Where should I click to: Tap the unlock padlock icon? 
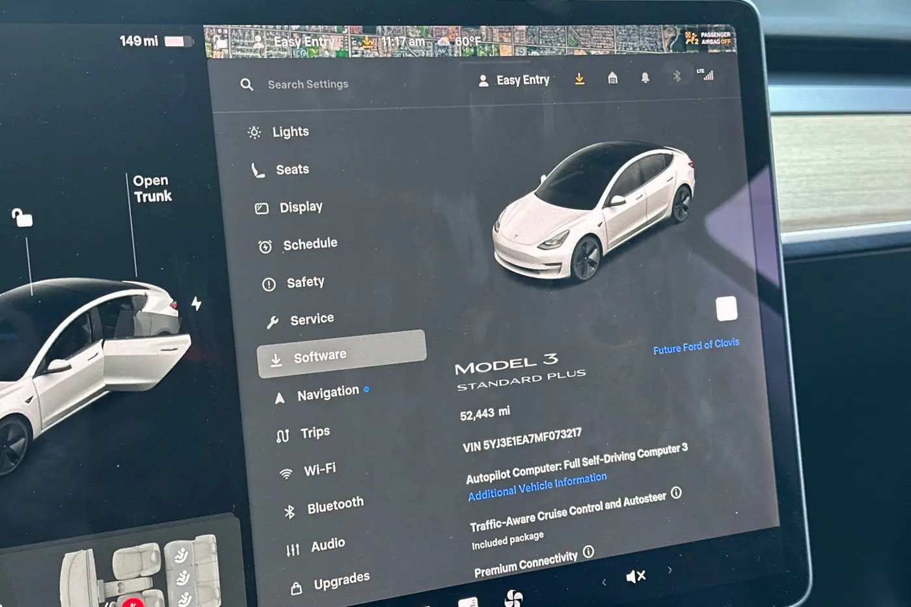click(22, 217)
